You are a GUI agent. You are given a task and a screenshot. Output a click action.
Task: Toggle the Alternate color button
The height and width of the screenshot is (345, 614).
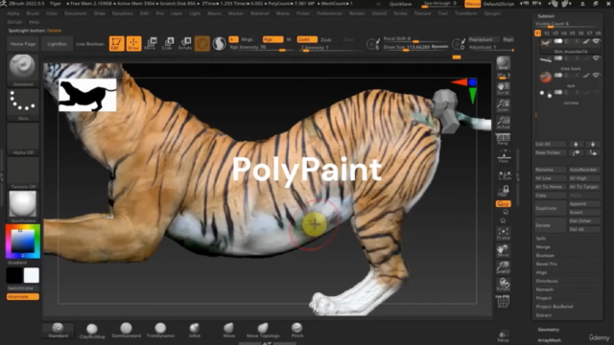tap(23, 297)
